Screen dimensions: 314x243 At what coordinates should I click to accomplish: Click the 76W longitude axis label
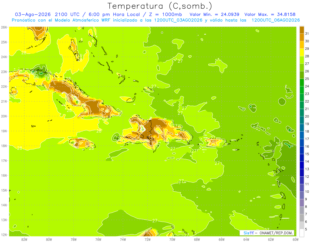pyautogui.click(x=98, y=239)
